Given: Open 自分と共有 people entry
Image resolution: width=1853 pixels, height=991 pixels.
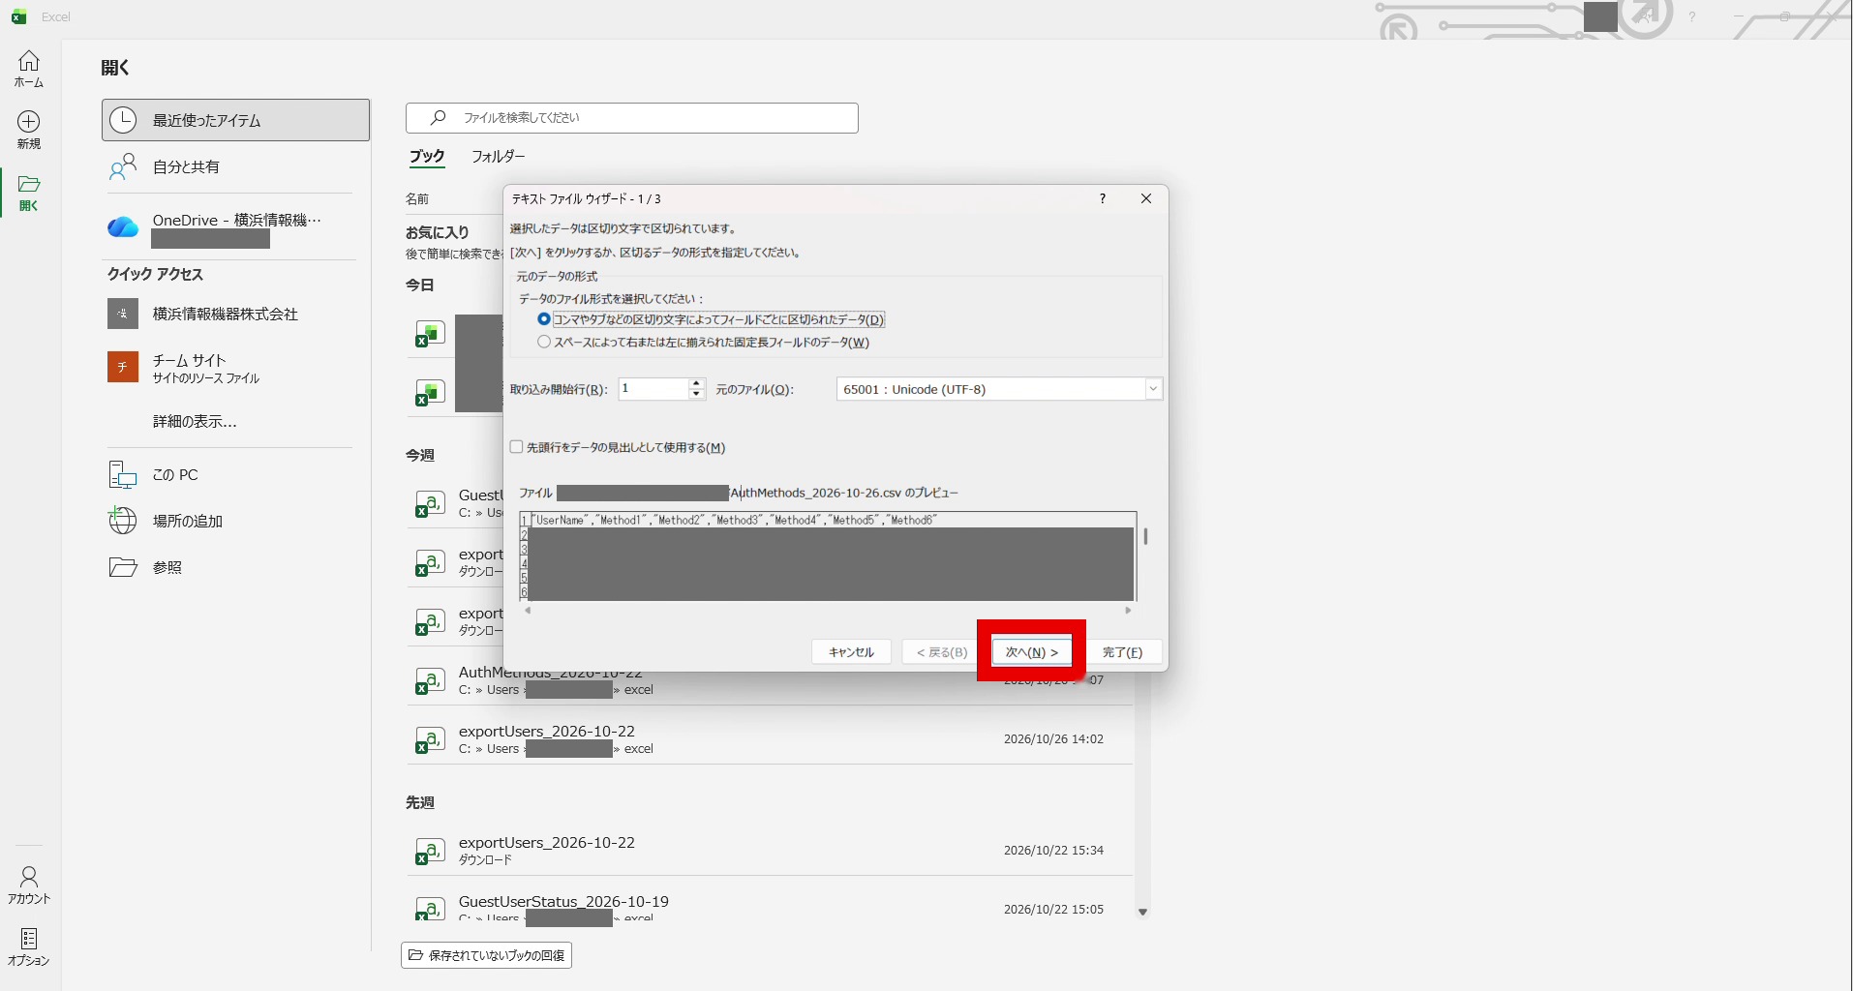Looking at the screenshot, I should pyautogui.click(x=235, y=166).
